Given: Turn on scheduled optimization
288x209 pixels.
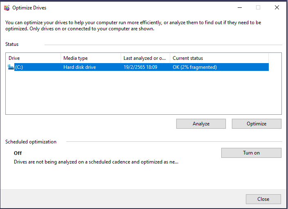Looking at the screenshot, I should pyautogui.click(x=251, y=153).
